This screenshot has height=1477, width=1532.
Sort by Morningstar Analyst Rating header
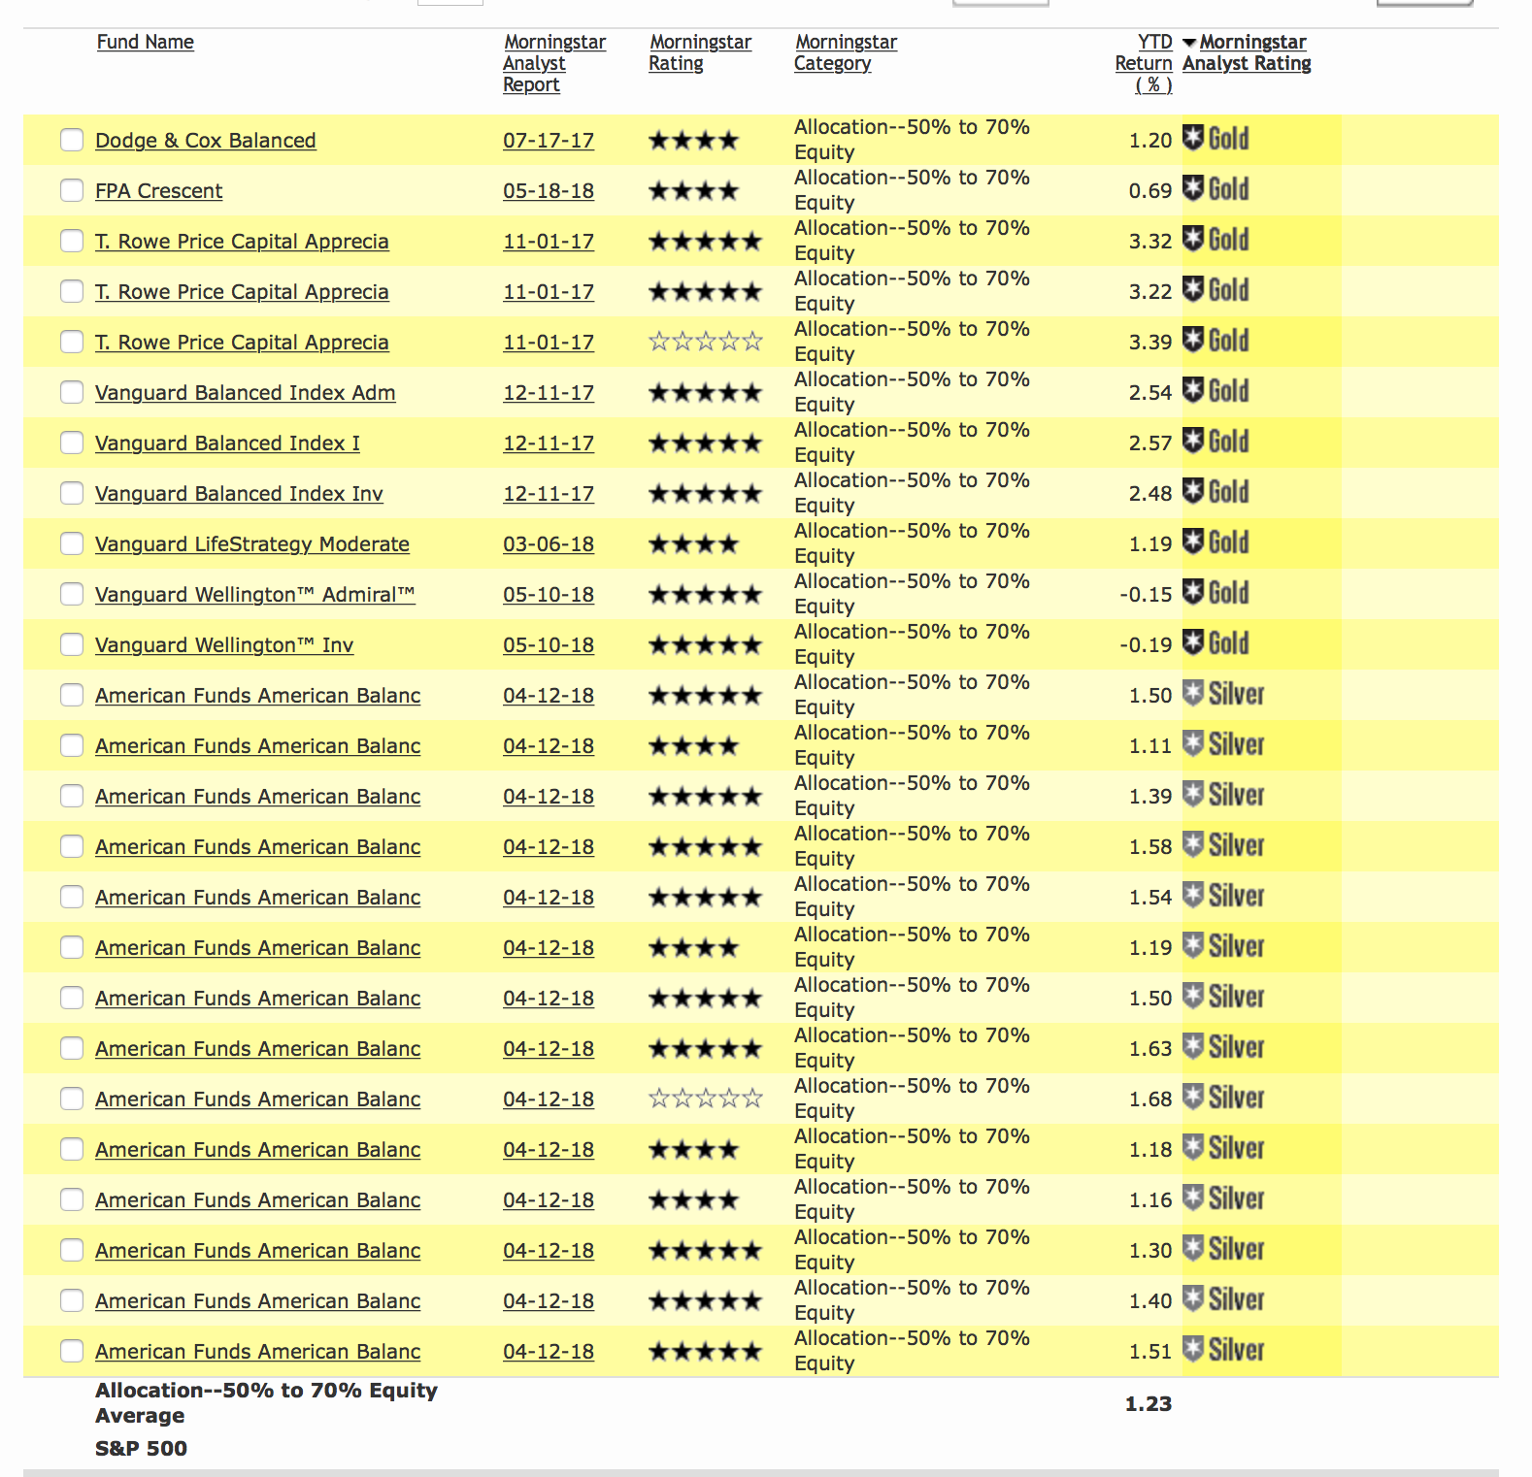coord(1247,52)
